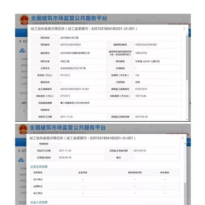Open the 从业人员信息 section link
The height and width of the screenshot is (205, 205).
[39, 202]
